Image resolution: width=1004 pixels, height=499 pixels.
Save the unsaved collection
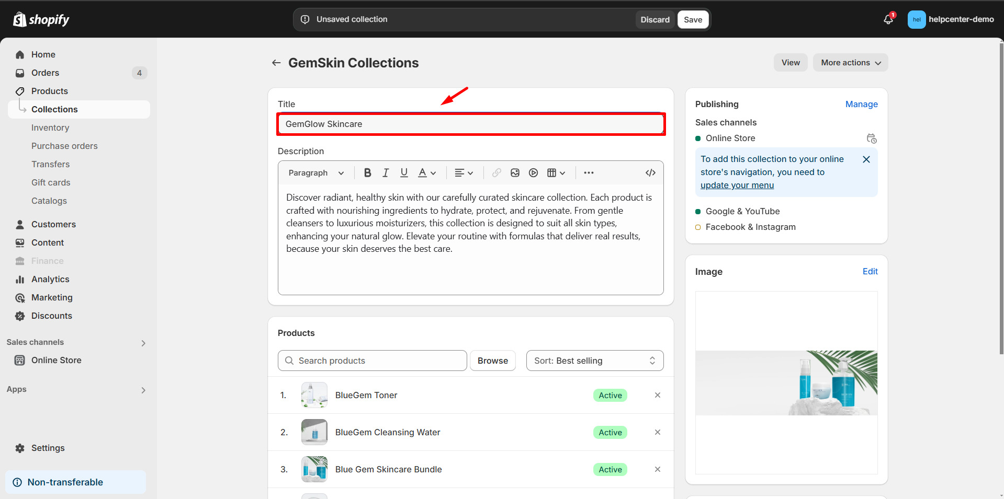point(693,20)
